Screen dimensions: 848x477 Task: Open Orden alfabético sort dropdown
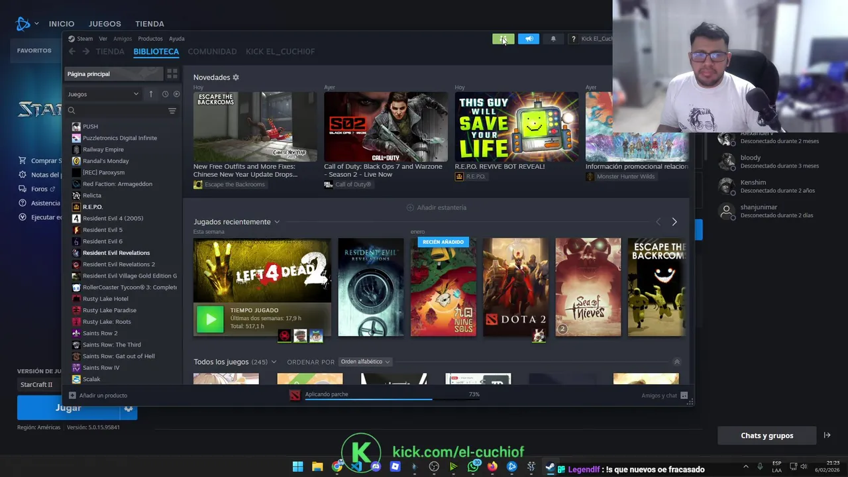[x=365, y=362]
